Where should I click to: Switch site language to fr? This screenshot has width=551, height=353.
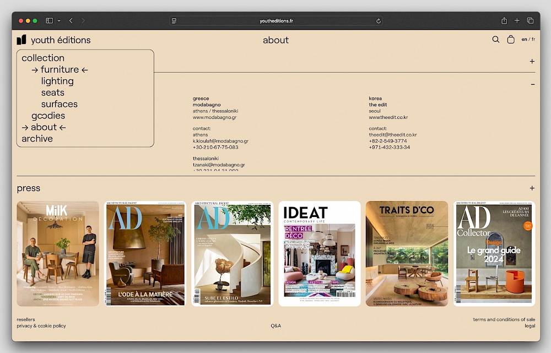(x=533, y=40)
